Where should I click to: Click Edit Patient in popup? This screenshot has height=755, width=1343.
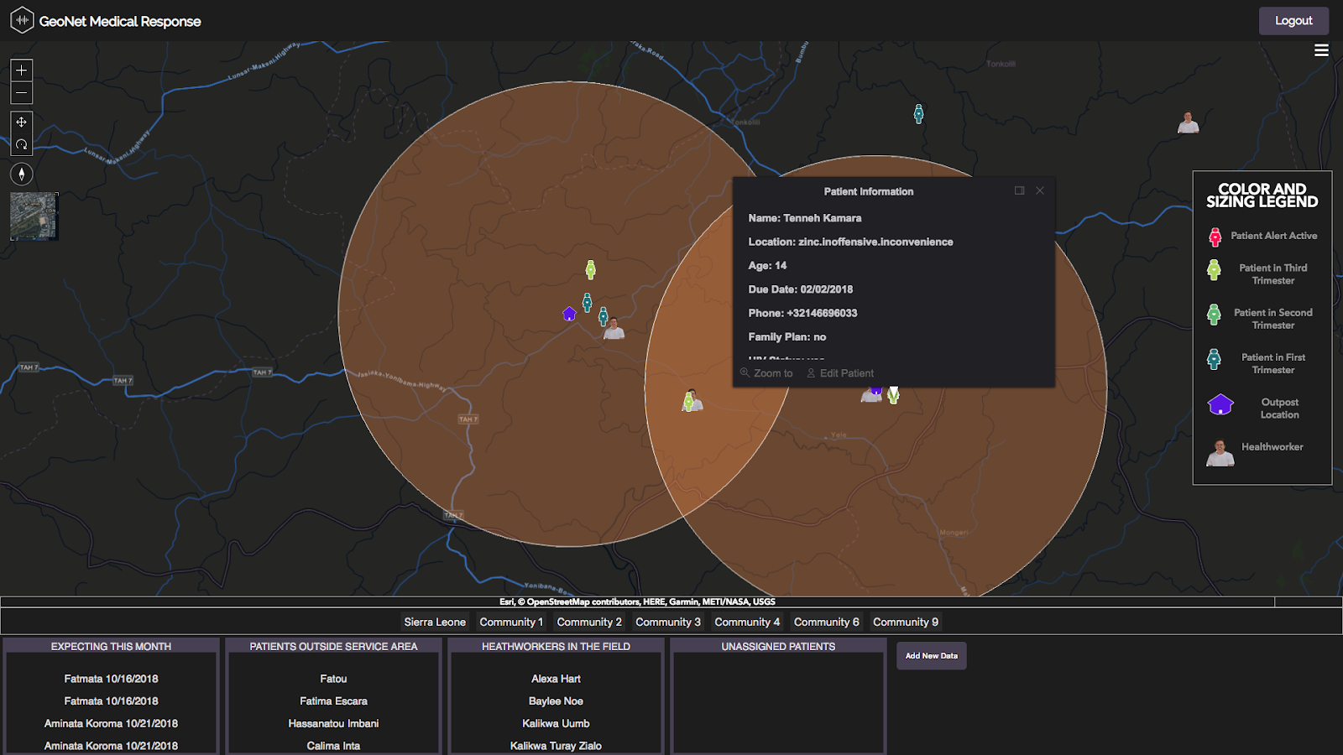point(840,373)
